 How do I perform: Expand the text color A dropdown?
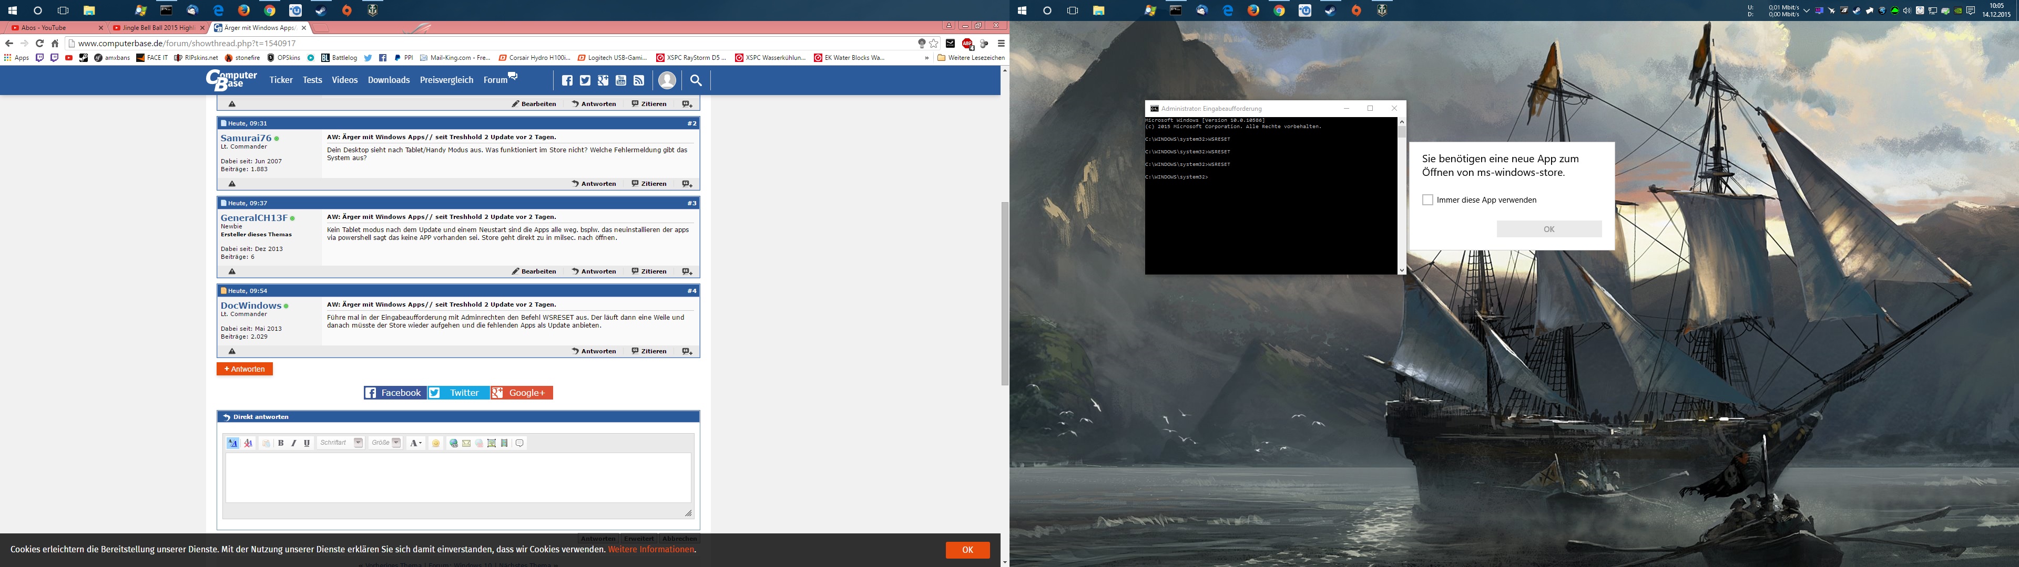pos(416,443)
